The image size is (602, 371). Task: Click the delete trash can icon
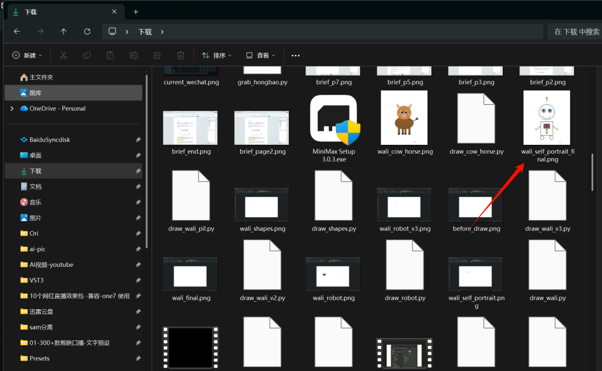181,55
